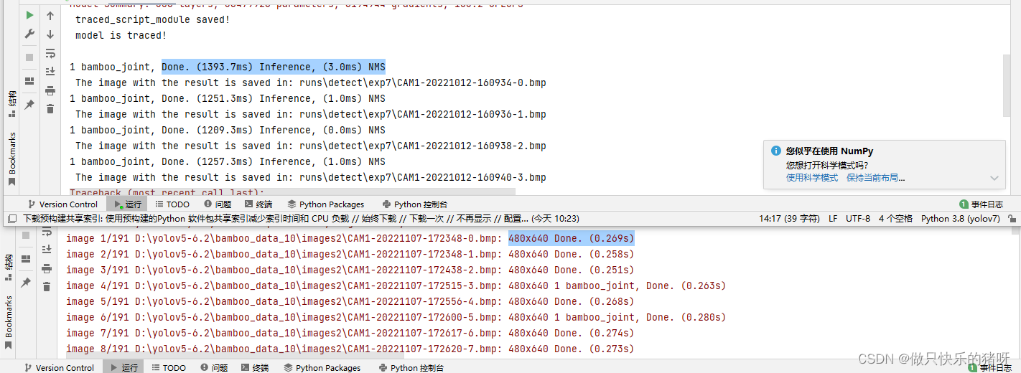Toggle read-only lock icon in status bar

1012,219
